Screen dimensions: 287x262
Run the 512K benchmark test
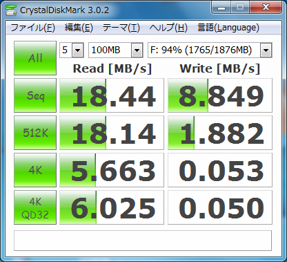pos(35,133)
